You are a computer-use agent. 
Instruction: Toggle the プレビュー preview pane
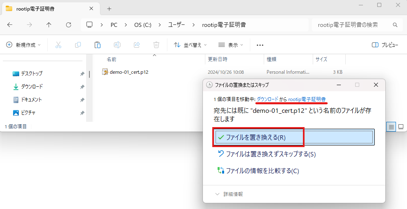(385, 45)
